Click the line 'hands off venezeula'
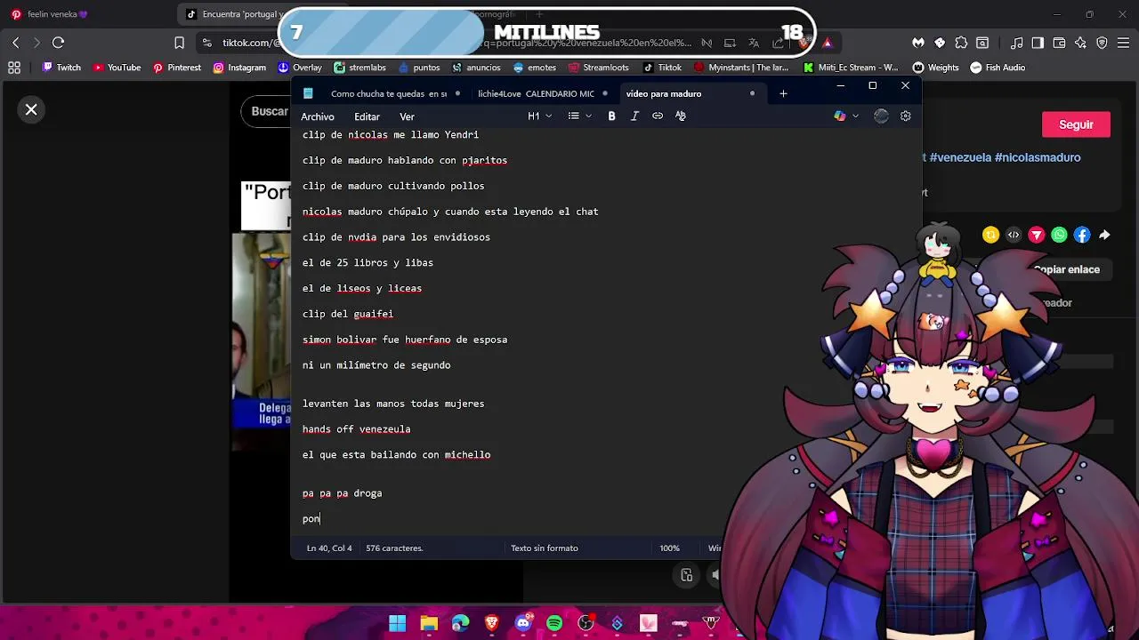Screen dimensions: 1139x640 (x=356, y=429)
